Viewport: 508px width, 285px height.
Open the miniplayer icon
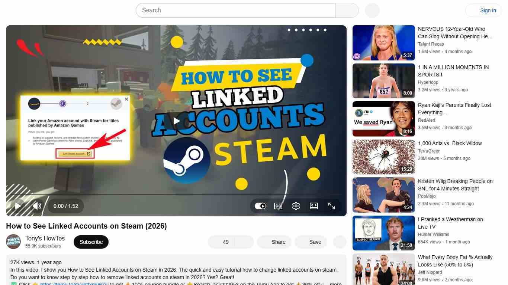click(x=314, y=206)
